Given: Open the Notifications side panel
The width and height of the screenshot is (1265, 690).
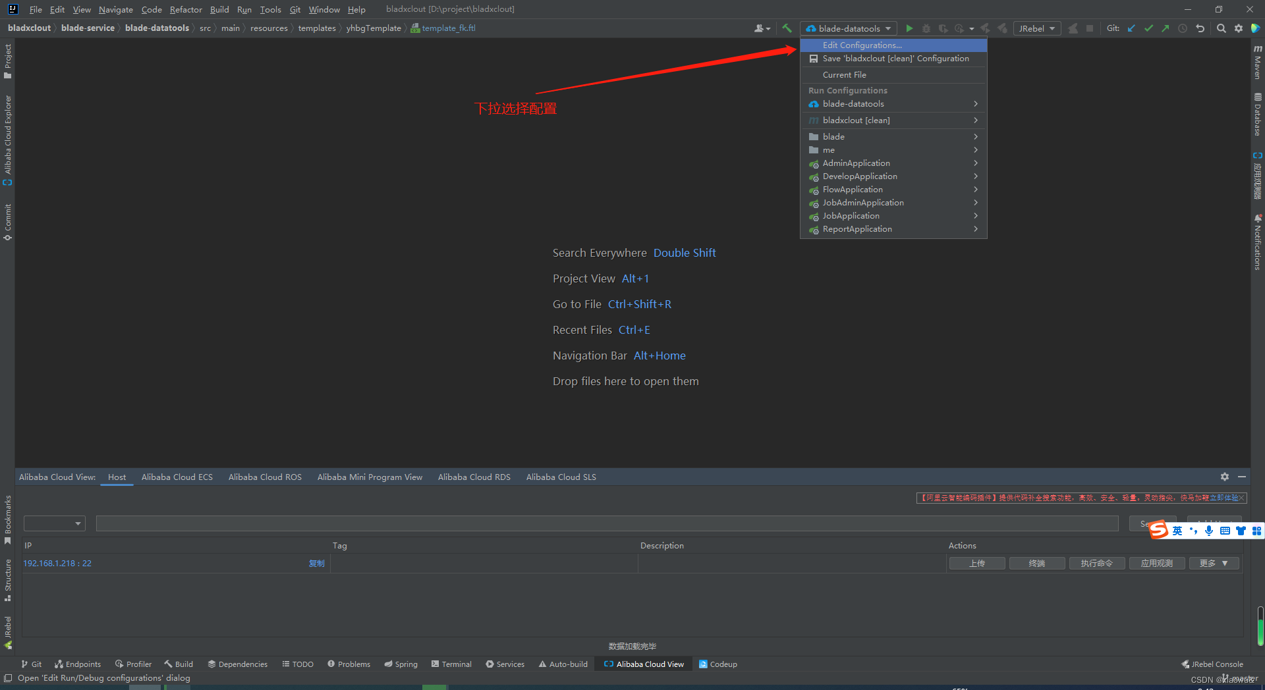Looking at the screenshot, I should coord(1258,242).
